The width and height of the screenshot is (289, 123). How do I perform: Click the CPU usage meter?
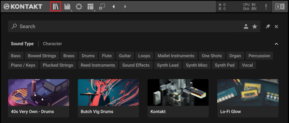(x=250, y=5)
